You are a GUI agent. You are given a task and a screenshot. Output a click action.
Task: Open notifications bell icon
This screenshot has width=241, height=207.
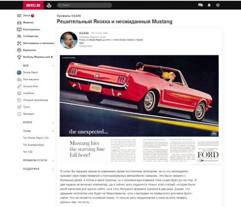(x=209, y=5)
